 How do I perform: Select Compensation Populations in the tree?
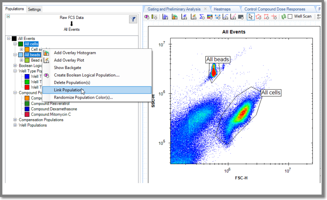[x=41, y=120]
